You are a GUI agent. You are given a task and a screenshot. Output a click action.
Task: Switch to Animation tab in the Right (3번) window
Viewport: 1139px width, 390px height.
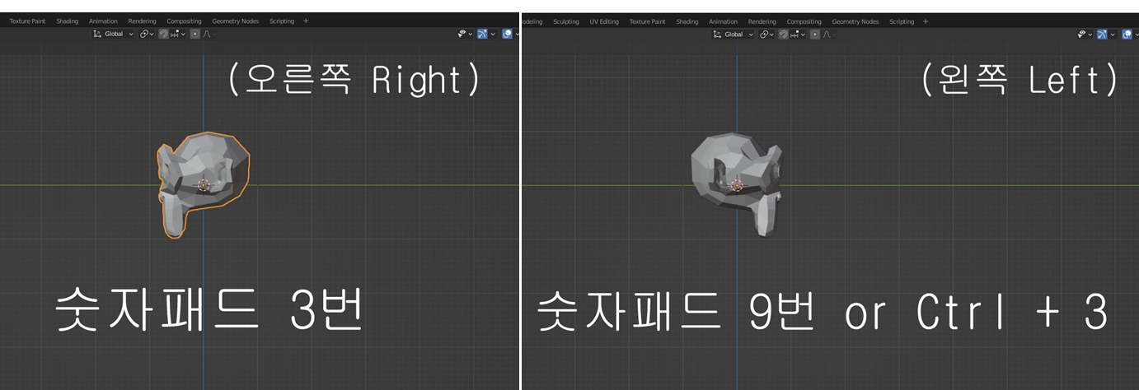pyautogui.click(x=104, y=21)
